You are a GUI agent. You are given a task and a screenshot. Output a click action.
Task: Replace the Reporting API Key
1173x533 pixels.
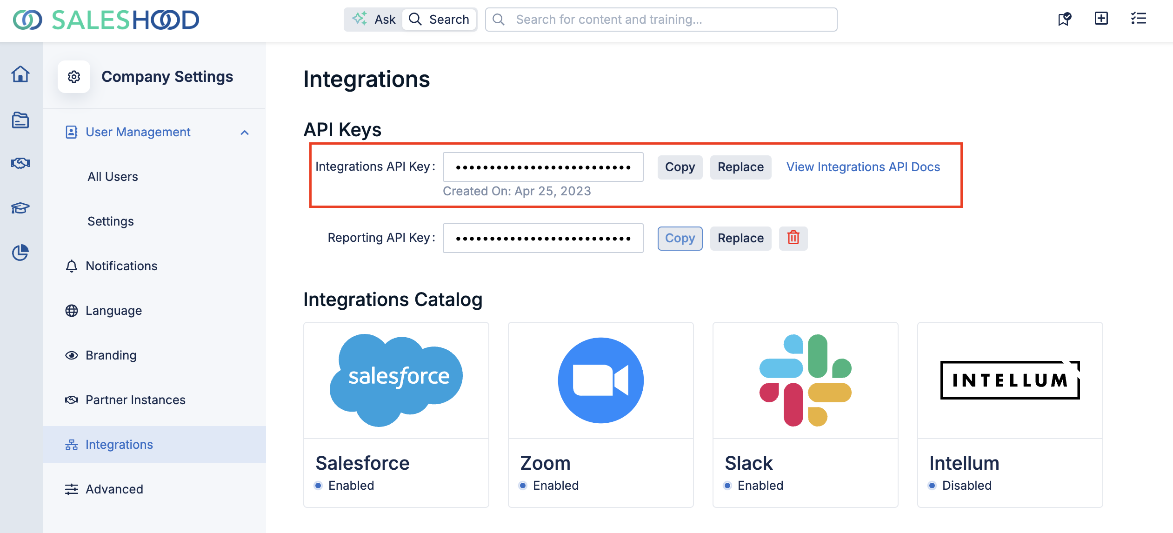(x=740, y=238)
